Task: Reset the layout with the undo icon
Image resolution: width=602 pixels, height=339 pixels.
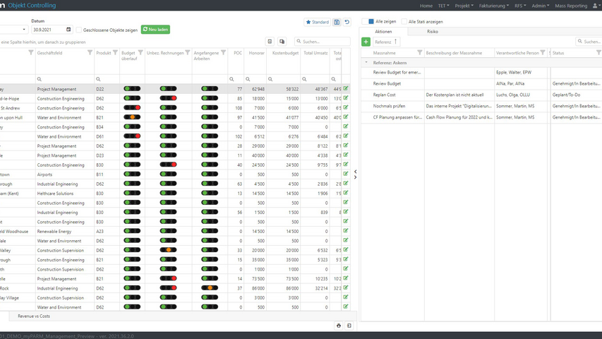Action: [347, 22]
